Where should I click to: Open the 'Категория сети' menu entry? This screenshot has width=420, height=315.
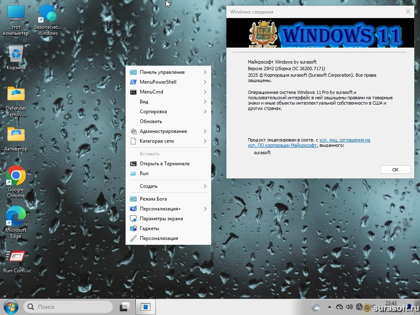[168, 141]
